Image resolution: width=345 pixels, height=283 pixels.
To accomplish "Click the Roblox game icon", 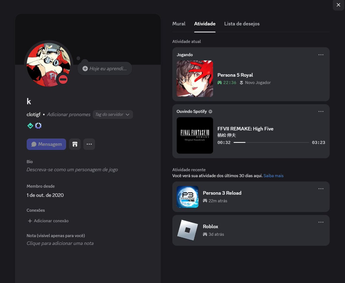I will (x=187, y=230).
